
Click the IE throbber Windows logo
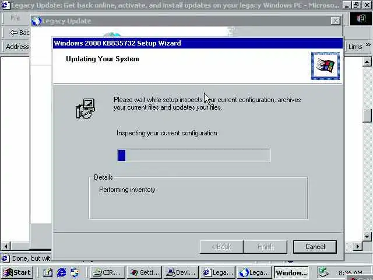(361, 19)
